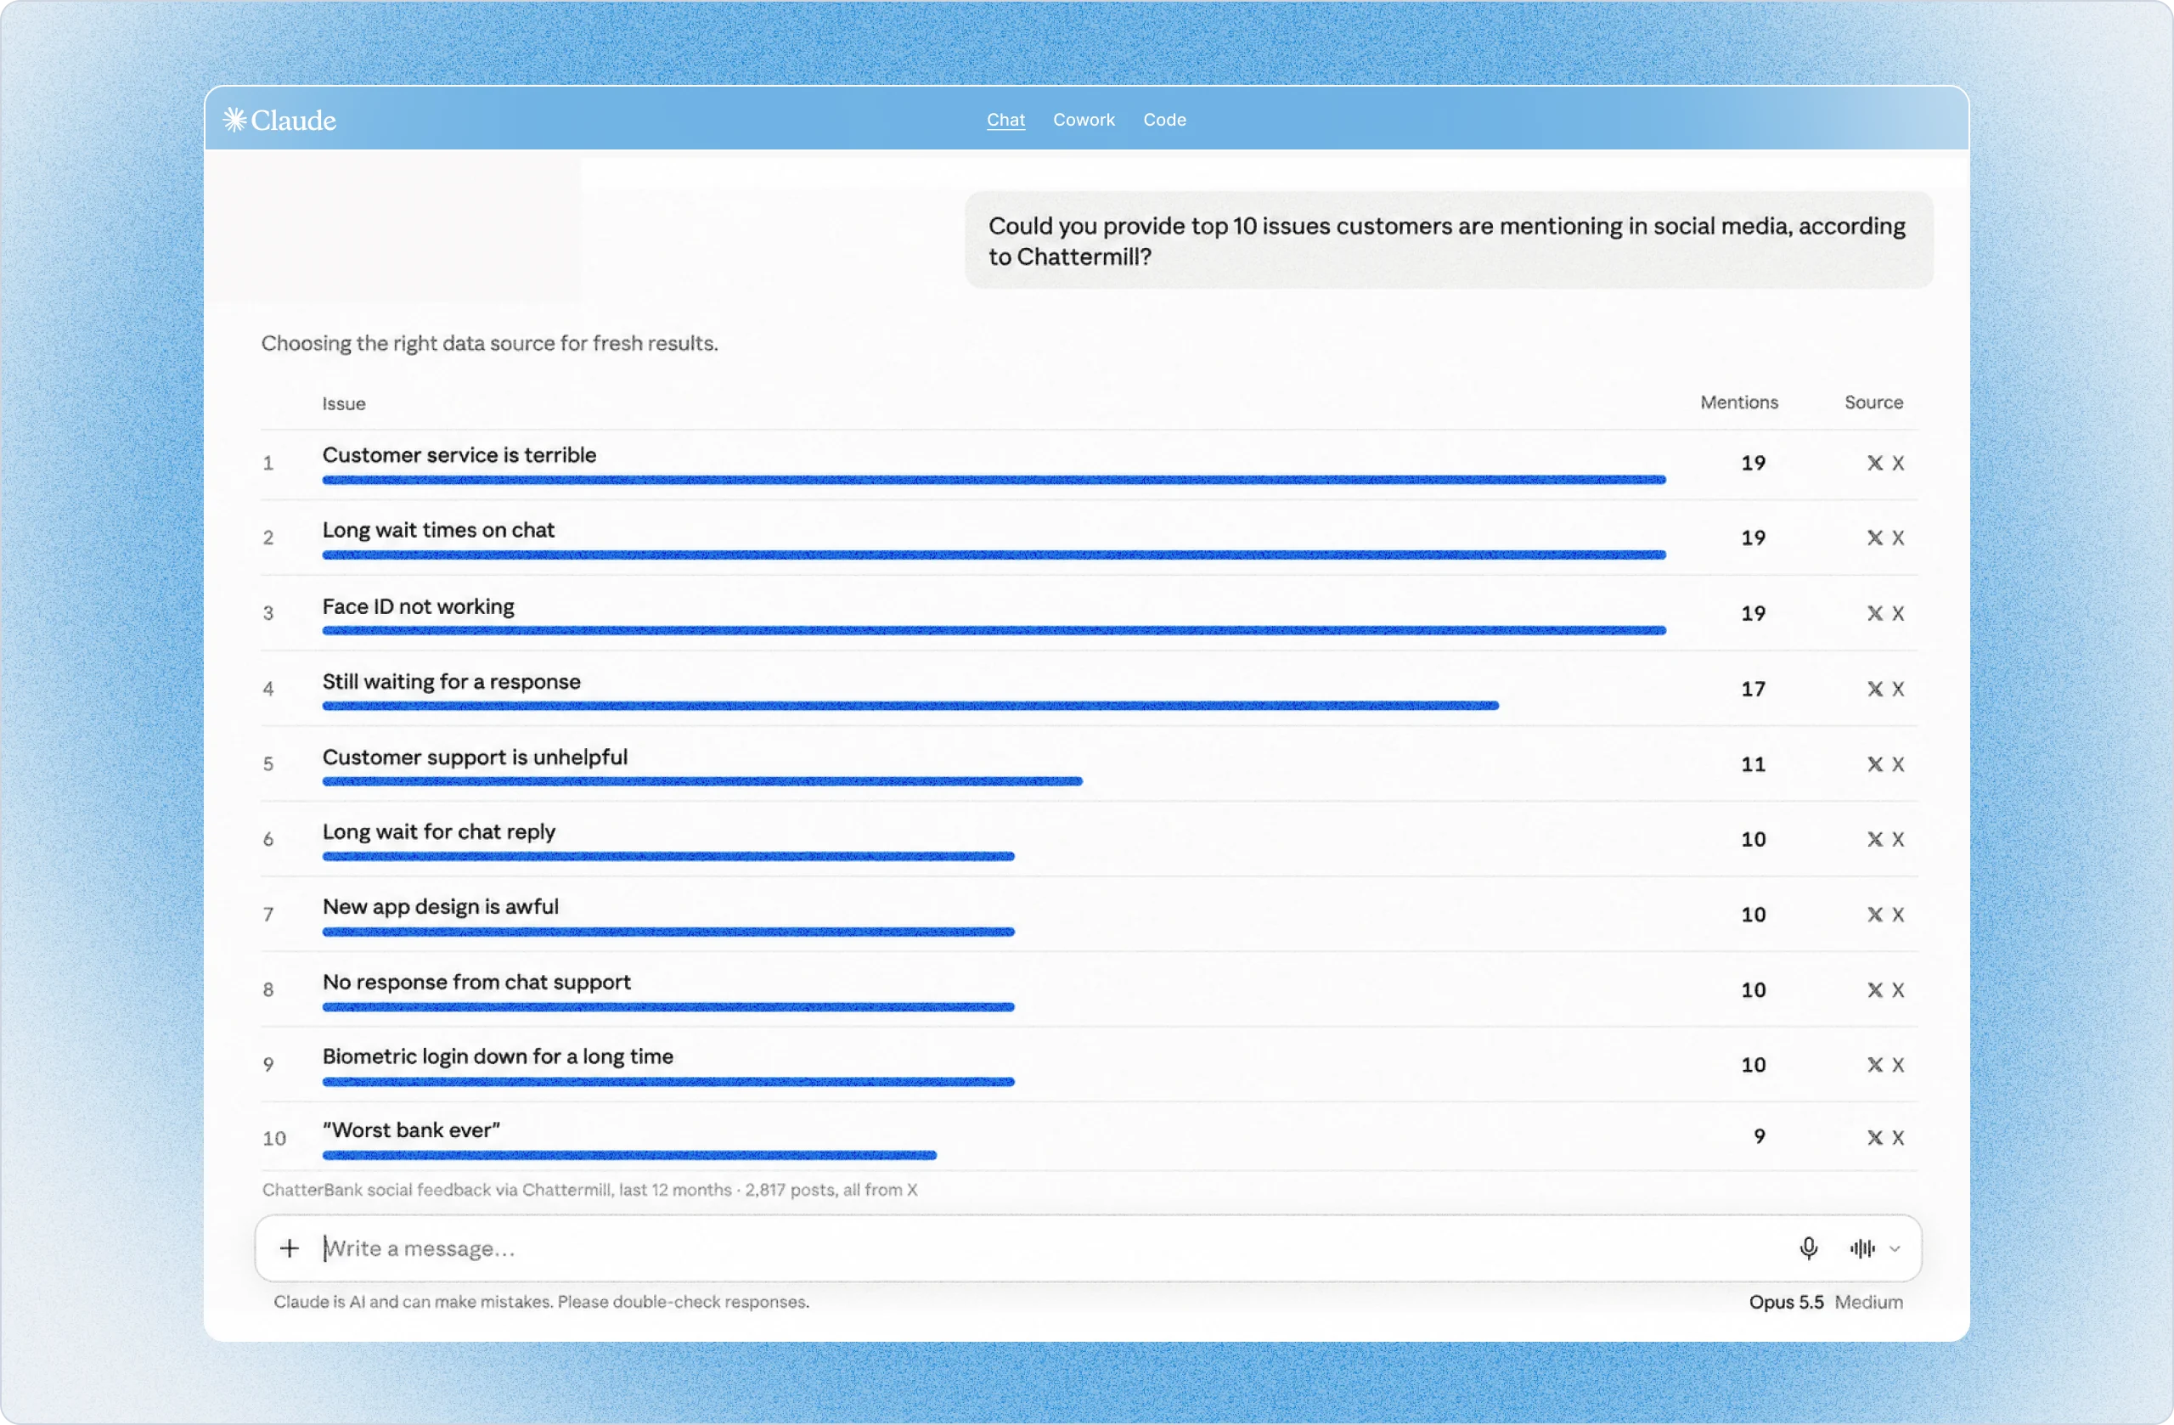Open X source for Biometric login down row
The image size is (2174, 1425).
[1885, 1065]
